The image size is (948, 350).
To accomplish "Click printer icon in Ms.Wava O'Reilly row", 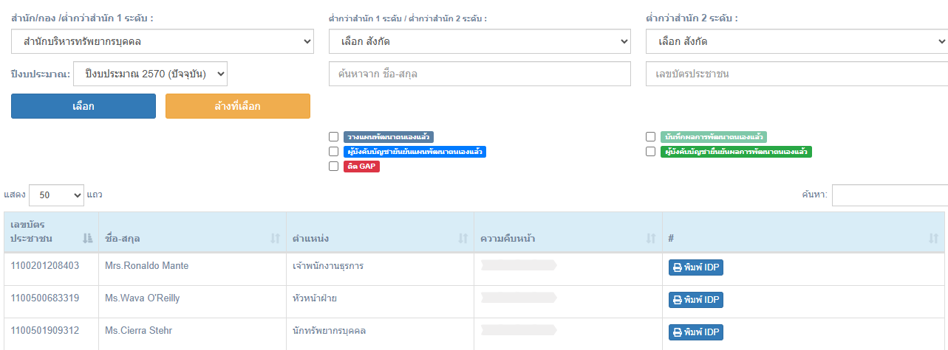I will (x=678, y=300).
